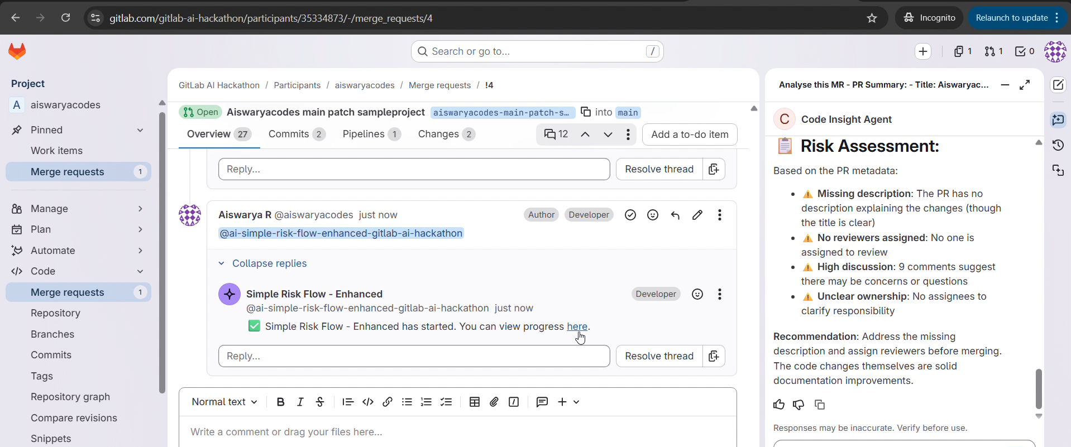Attach a file in comment editor
This screenshot has width=1071, height=447.
494,402
